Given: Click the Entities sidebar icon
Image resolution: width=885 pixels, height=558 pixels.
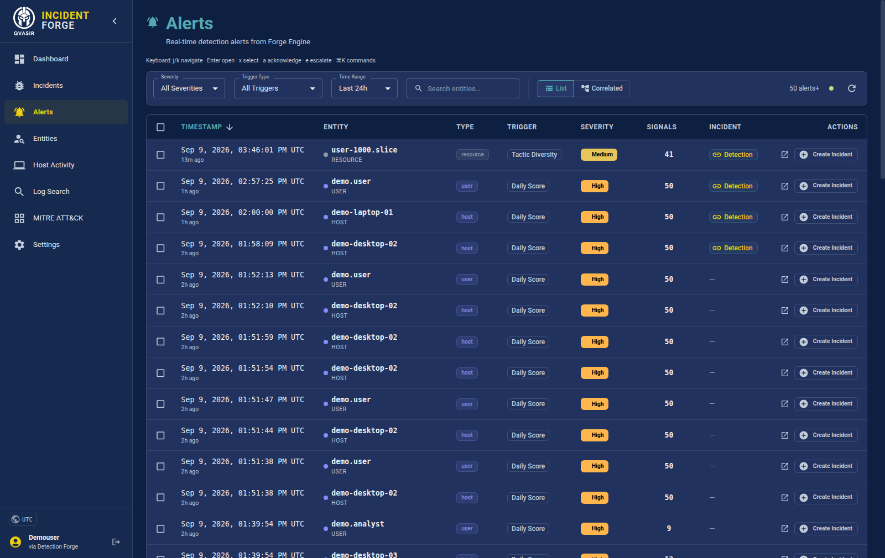Looking at the screenshot, I should coord(19,139).
